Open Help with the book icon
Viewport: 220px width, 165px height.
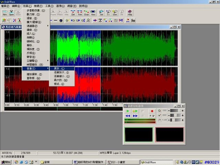click(x=130, y=13)
